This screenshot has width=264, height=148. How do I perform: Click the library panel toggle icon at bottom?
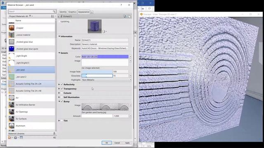point(21,138)
